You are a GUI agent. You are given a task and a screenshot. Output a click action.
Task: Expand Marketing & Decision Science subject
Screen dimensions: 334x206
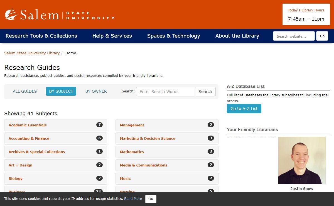click(x=167, y=138)
